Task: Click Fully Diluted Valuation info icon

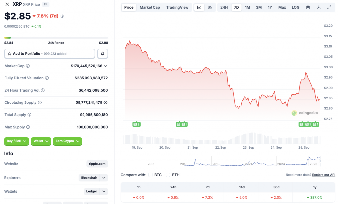Action: tap(47, 78)
